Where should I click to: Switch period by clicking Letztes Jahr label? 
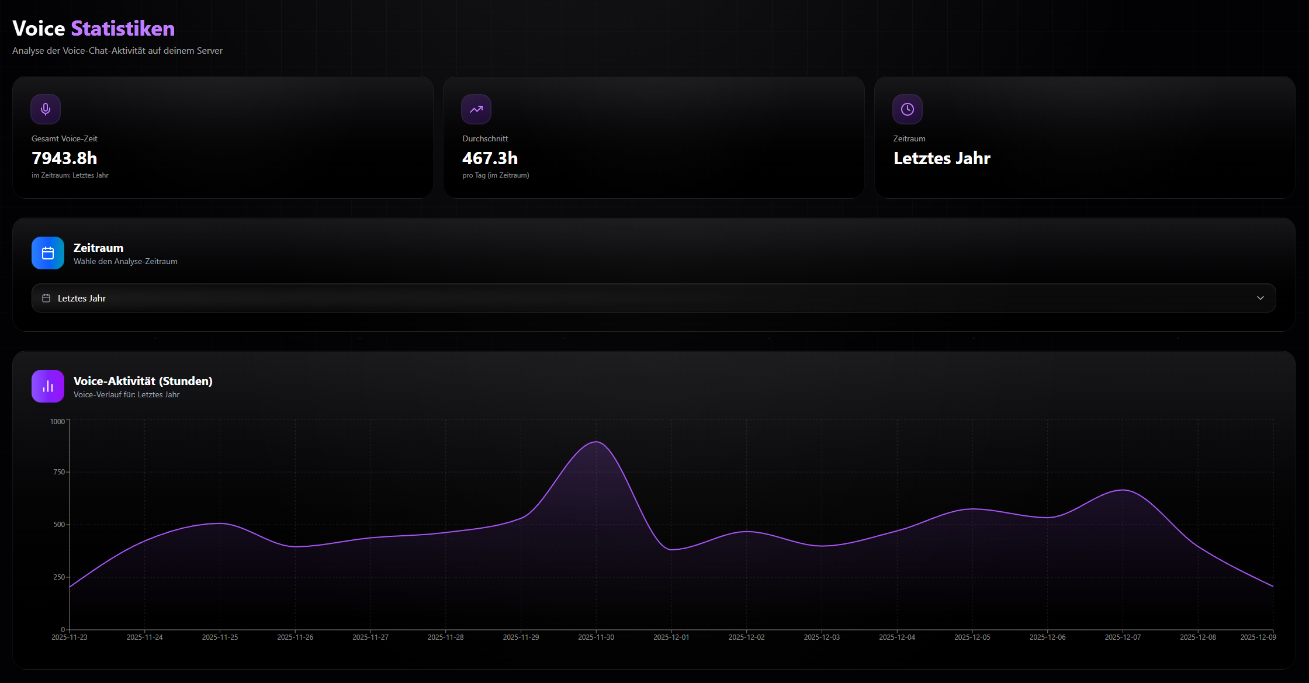click(82, 298)
